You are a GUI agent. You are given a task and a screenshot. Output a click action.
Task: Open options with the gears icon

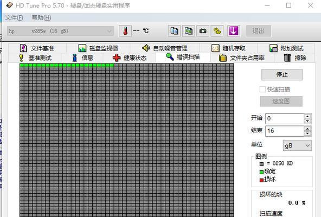click(217, 31)
